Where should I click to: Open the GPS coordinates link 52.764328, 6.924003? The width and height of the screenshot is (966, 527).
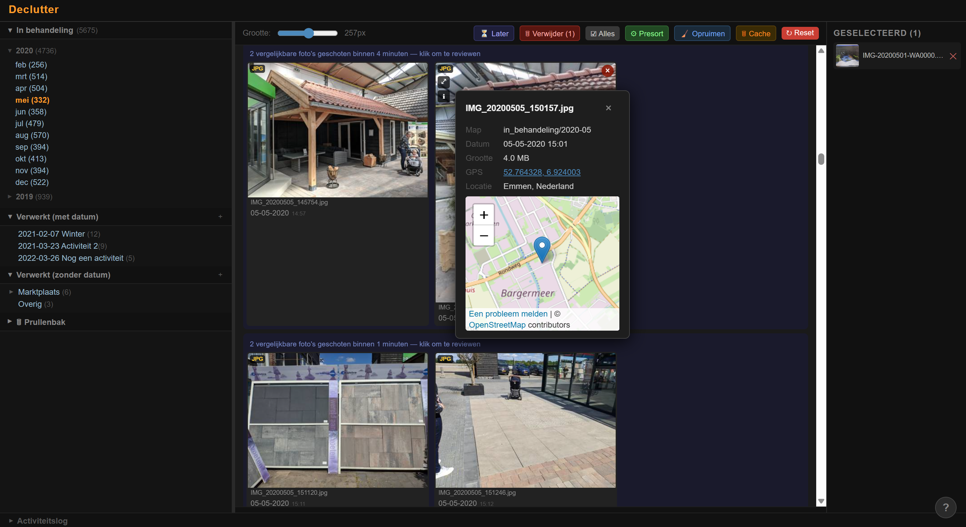541,172
